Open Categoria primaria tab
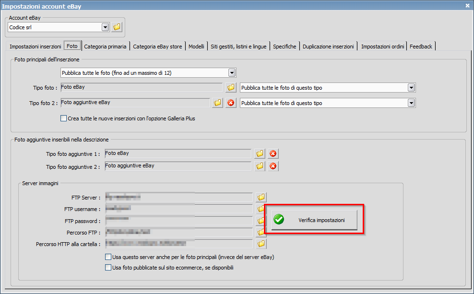This screenshot has height=294, width=474. coord(105,47)
